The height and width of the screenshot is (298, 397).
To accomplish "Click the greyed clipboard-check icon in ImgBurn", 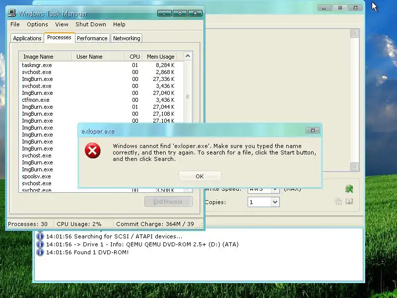I will (338, 202).
